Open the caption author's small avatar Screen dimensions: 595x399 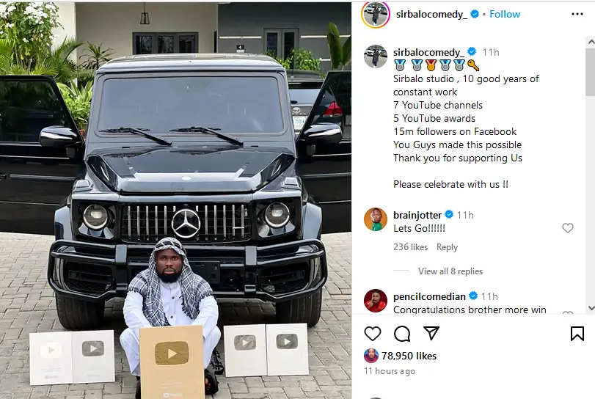376,56
